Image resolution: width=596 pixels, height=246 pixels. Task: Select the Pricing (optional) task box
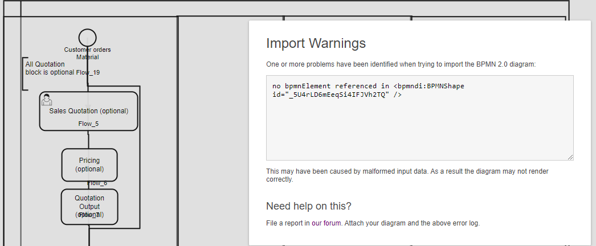click(x=89, y=165)
